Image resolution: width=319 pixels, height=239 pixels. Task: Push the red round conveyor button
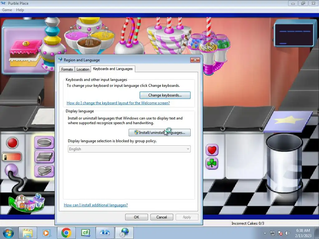pos(12,143)
